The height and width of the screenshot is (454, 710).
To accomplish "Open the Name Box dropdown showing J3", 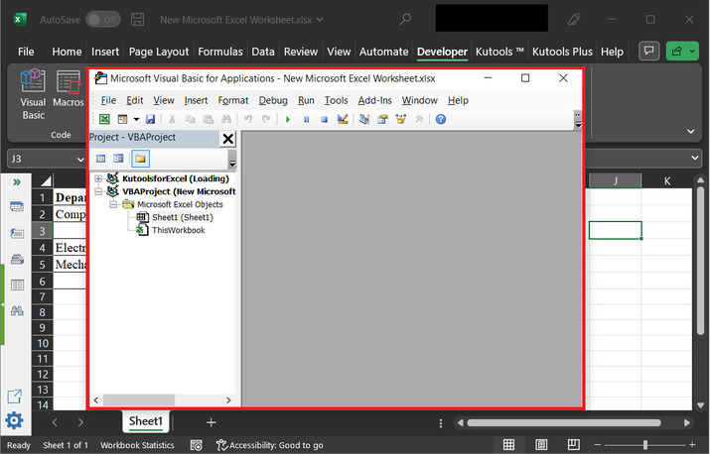I will [80, 160].
